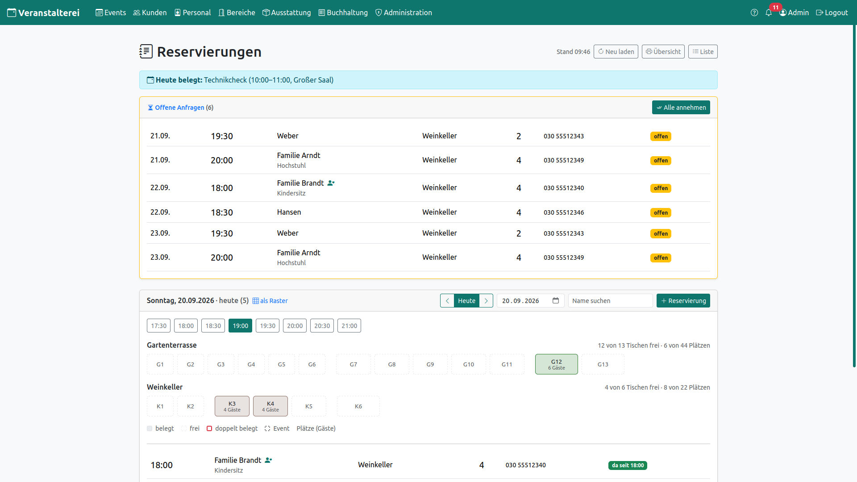This screenshot has width=857, height=482.
Task: Reload with Neu laden button
Action: 616,52
